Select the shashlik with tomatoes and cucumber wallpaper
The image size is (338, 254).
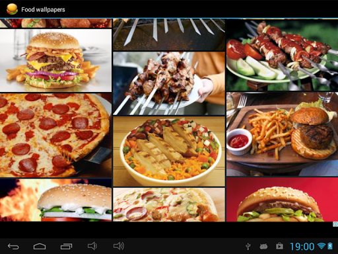pos(283,55)
